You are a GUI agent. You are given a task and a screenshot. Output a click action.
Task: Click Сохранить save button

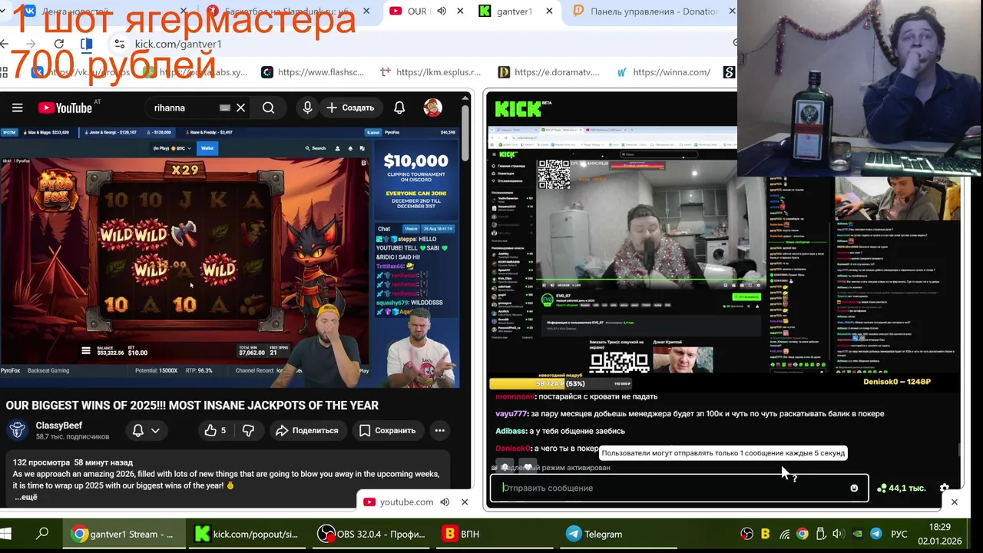(387, 431)
